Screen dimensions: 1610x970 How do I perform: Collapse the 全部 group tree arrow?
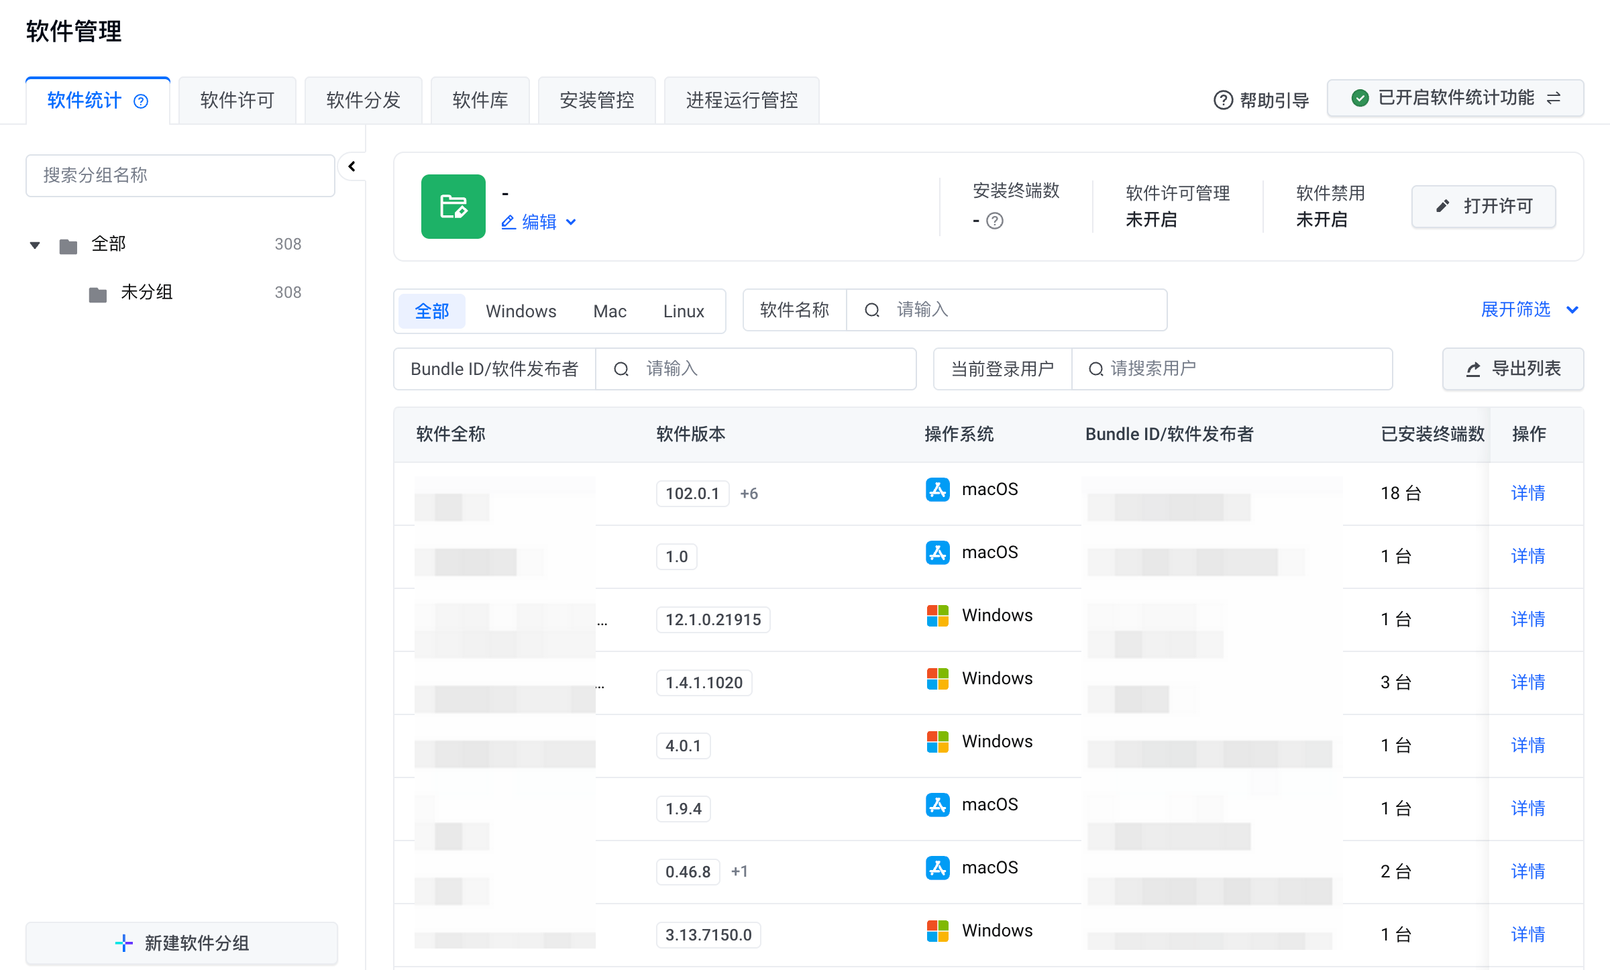(35, 245)
